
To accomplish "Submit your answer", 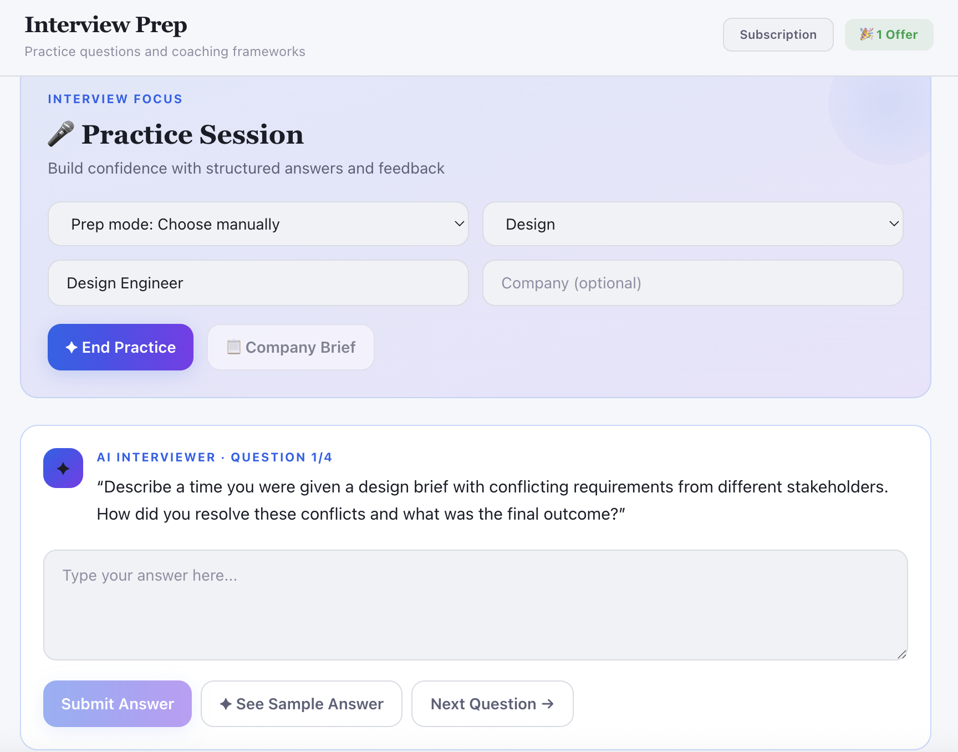I will pyautogui.click(x=117, y=703).
